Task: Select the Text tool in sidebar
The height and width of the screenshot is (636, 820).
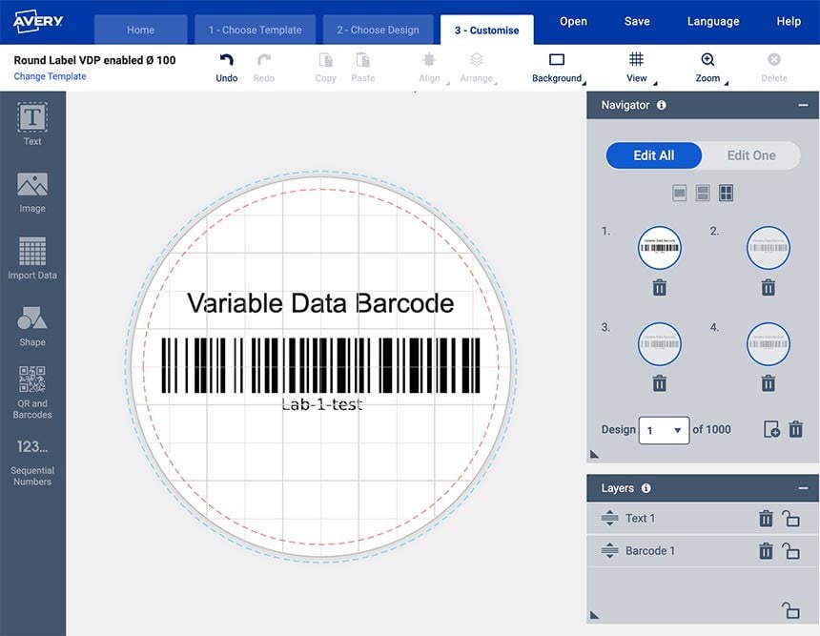Action: 32,124
